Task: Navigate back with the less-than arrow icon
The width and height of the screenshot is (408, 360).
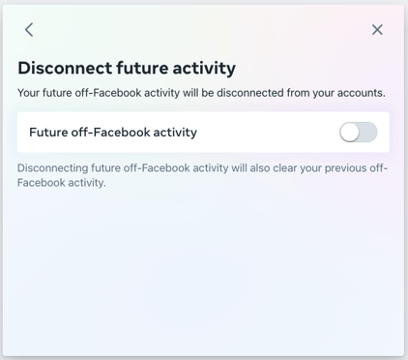Action: point(29,30)
